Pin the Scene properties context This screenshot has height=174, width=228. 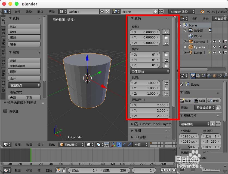tap(182, 84)
